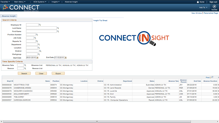Open Workgroup lookup magnifier
Viewport: 219px width, 123px height.
pyautogui.click(x=39, y=54)
